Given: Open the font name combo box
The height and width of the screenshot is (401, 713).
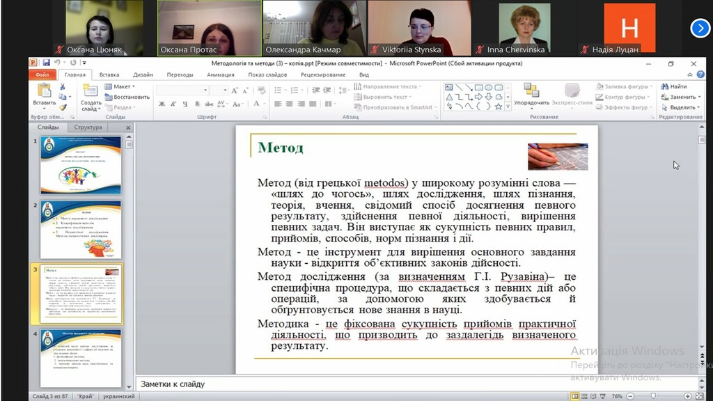Looking at the screenshot, I should (182, 91).
